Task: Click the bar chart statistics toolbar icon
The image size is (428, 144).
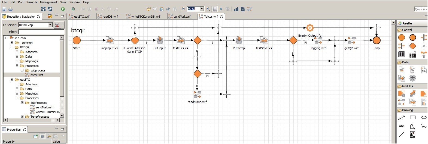Action: (x=236, y=9)
